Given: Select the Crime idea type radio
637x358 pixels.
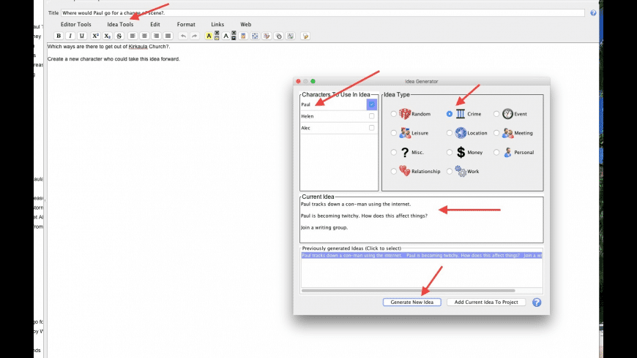Looking at the screenshot, I should tap(450, 114).
